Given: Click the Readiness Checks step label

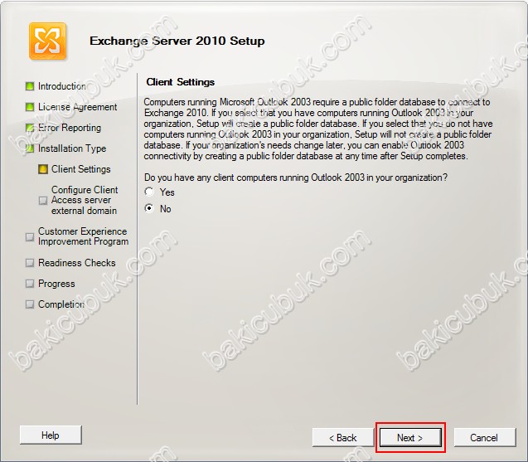Looking at the screenshot, I should point(77,262).
